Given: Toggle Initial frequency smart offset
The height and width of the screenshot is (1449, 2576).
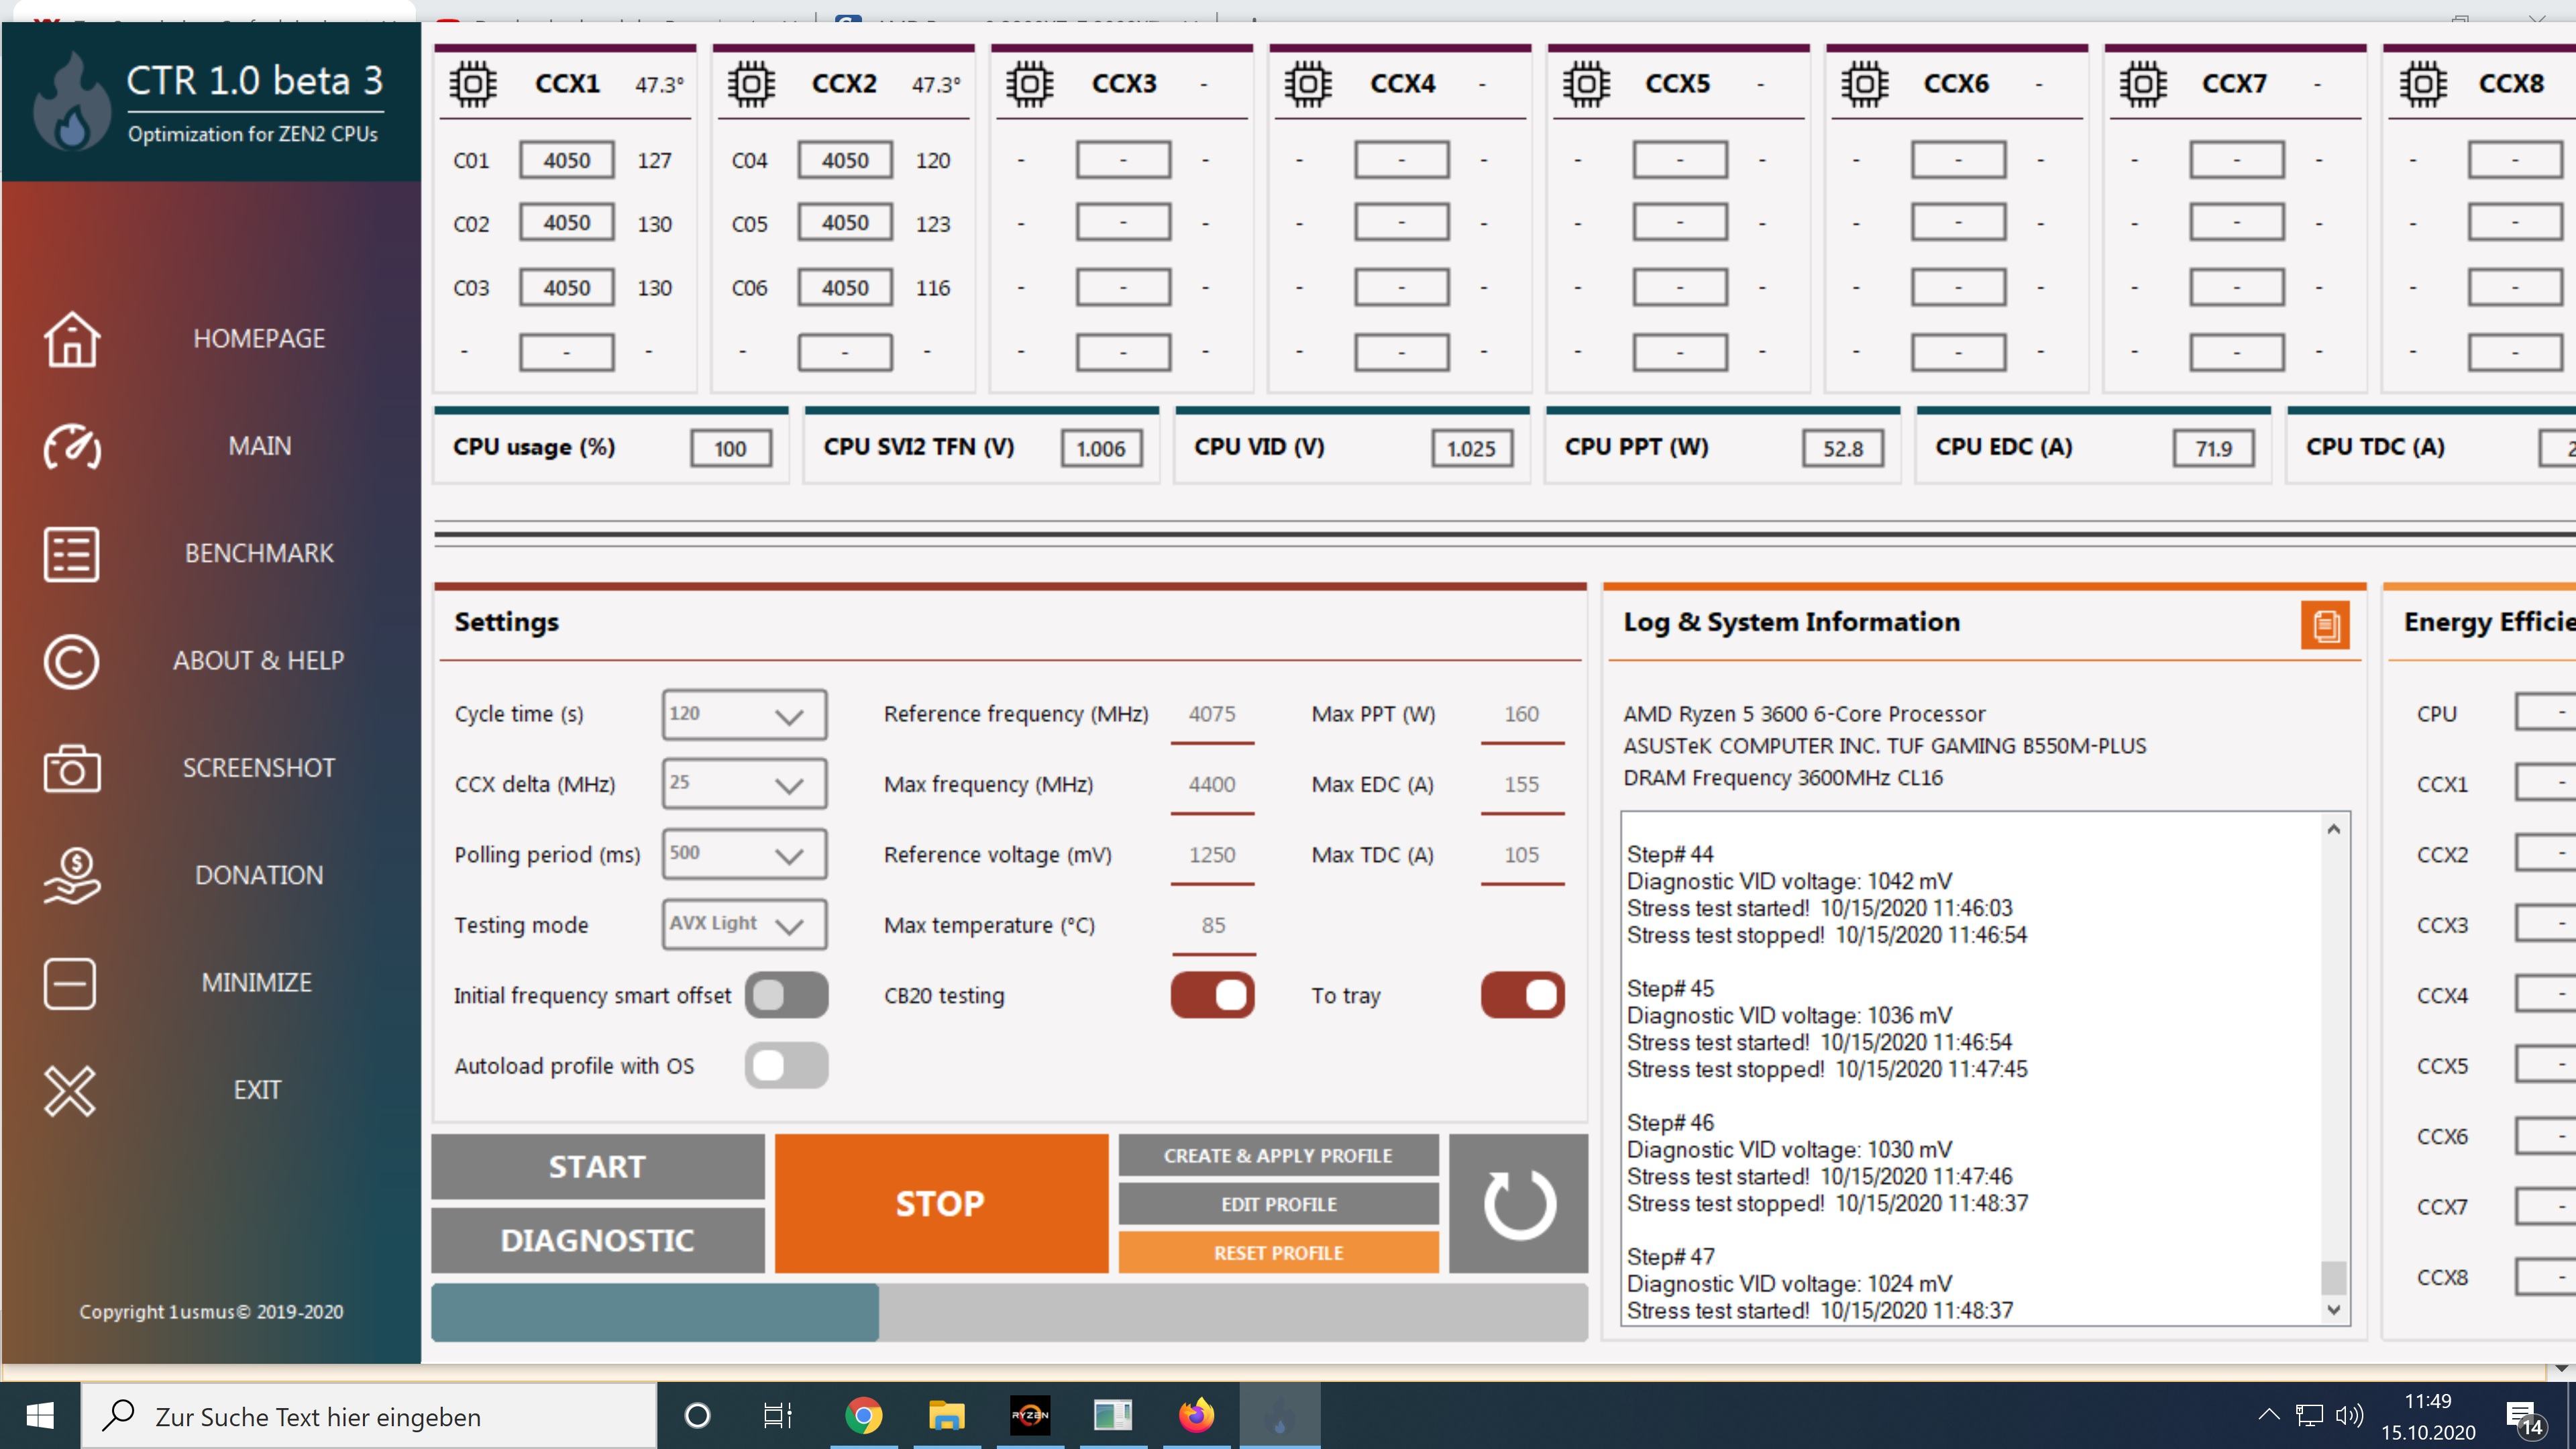Looking at the screenshot, I should [786, 995].
